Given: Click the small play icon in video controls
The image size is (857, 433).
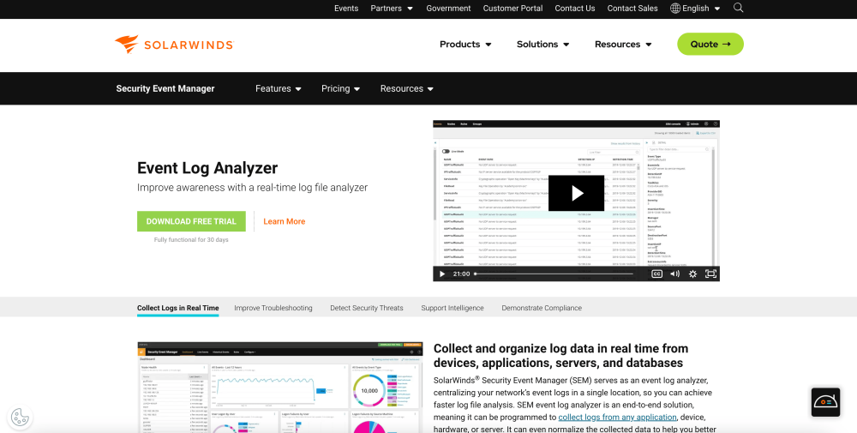Looking at the screenshot, I should 442,274.
